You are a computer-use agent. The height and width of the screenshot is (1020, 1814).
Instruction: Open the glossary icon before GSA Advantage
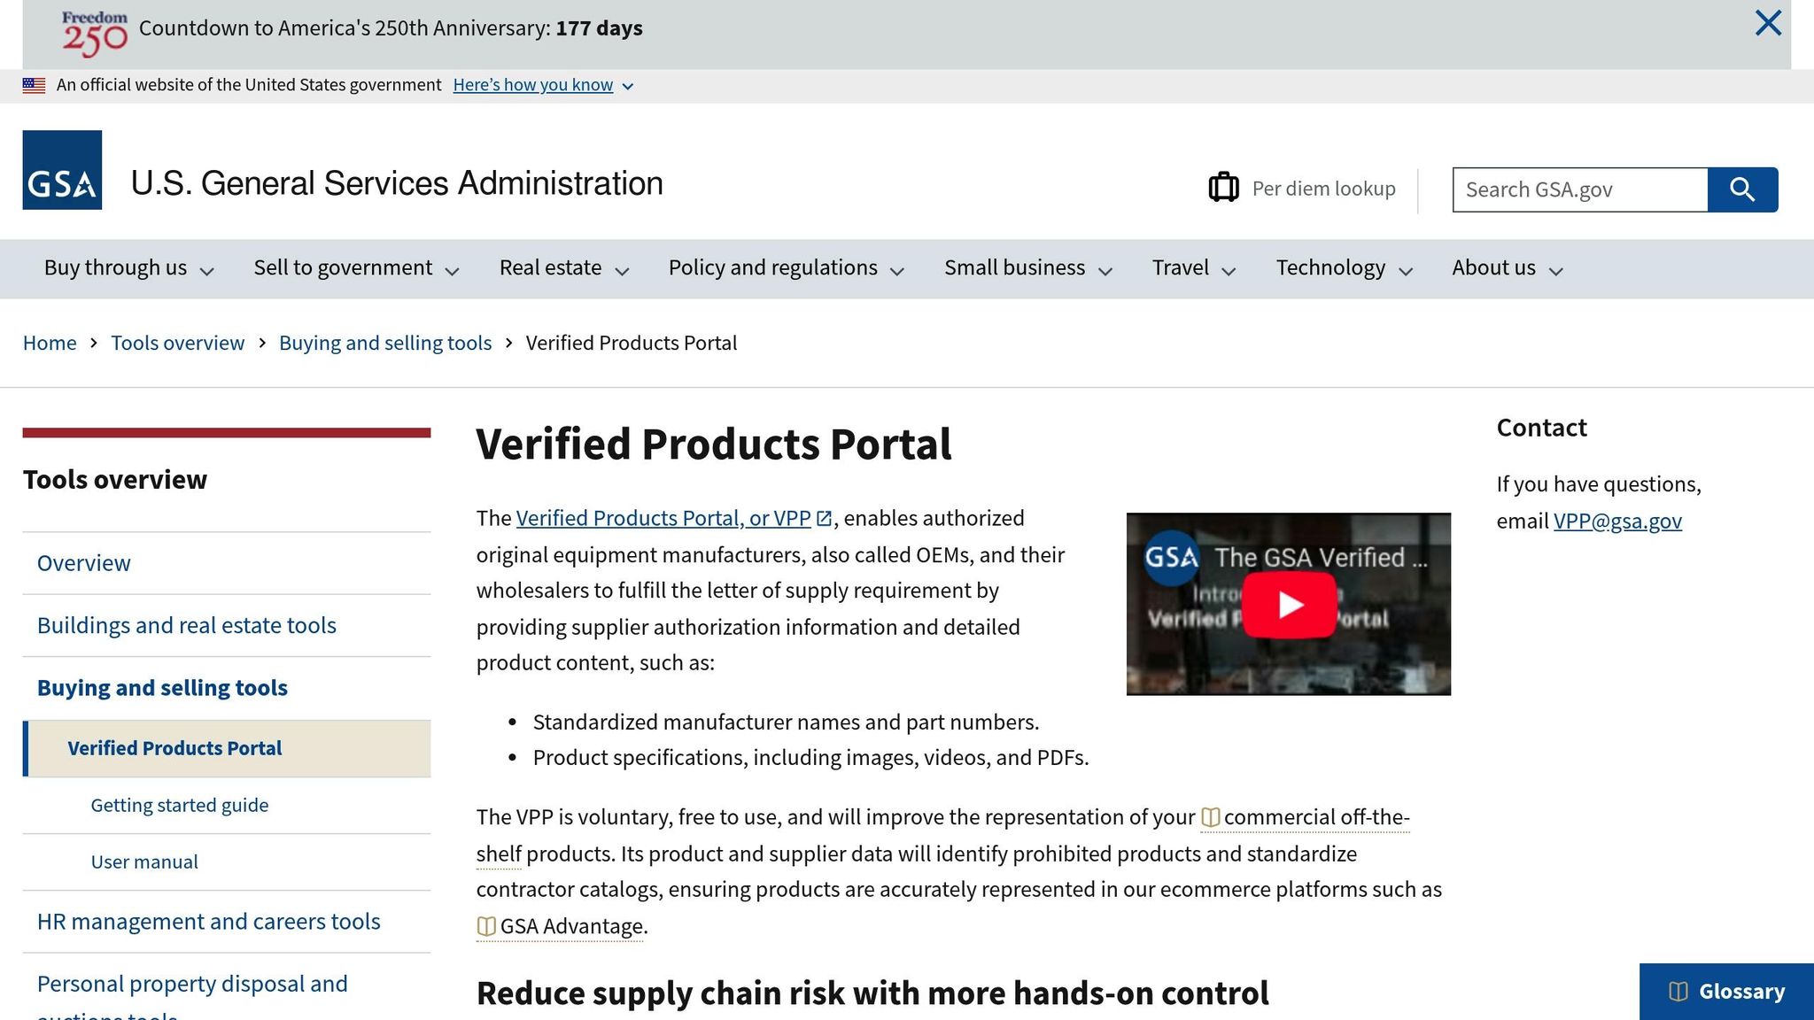pos(485,926)
